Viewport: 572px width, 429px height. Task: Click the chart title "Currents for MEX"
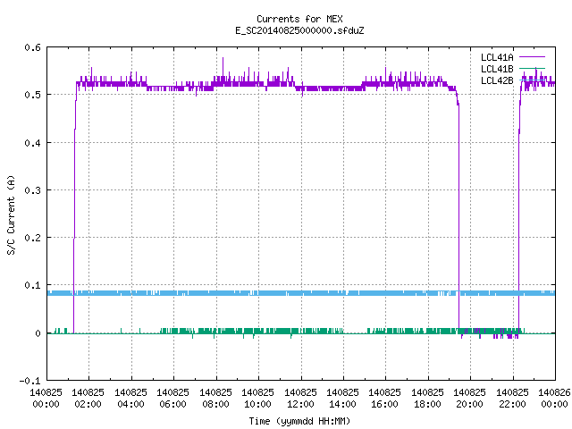299,19
